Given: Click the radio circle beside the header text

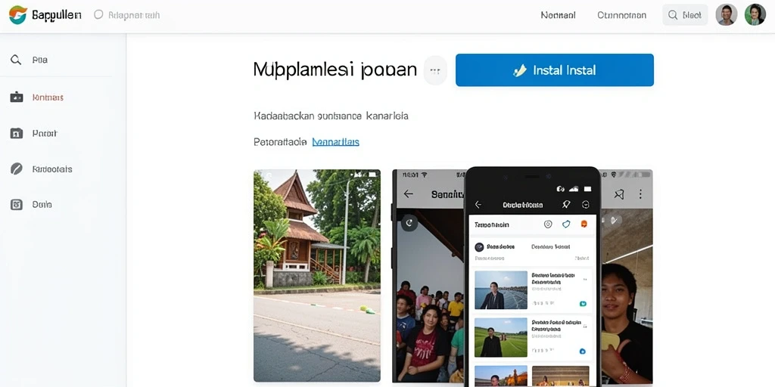Looking at the screenshot, I should pyautogui.click(x=98, y=15).
